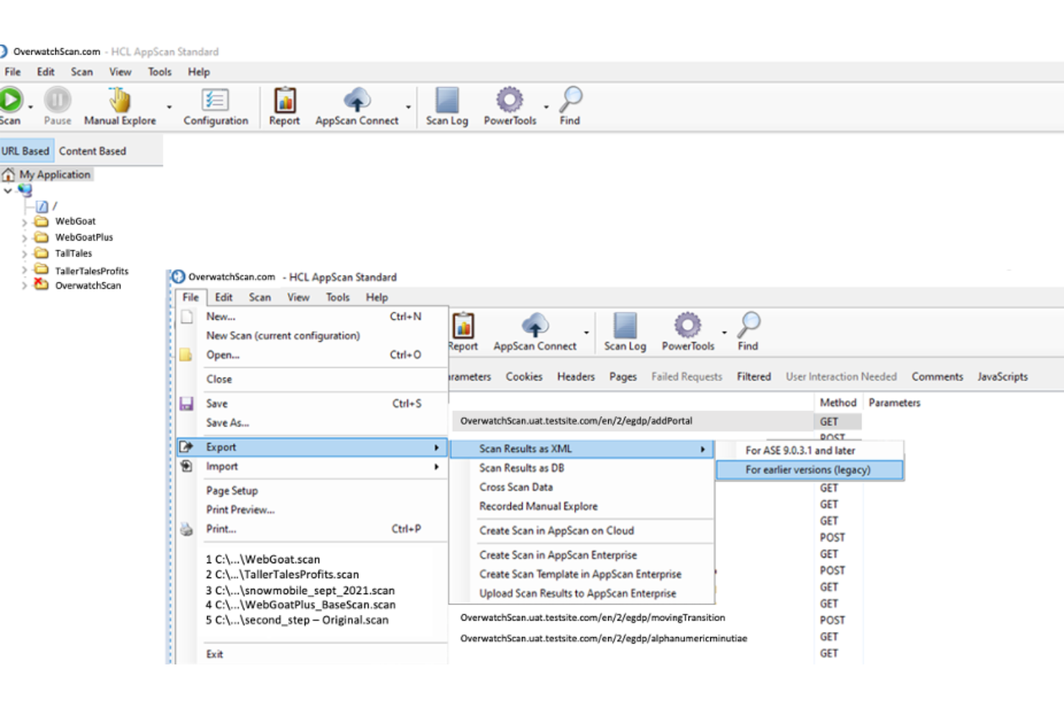Open Scan Log icon in back window

[446, 99]
